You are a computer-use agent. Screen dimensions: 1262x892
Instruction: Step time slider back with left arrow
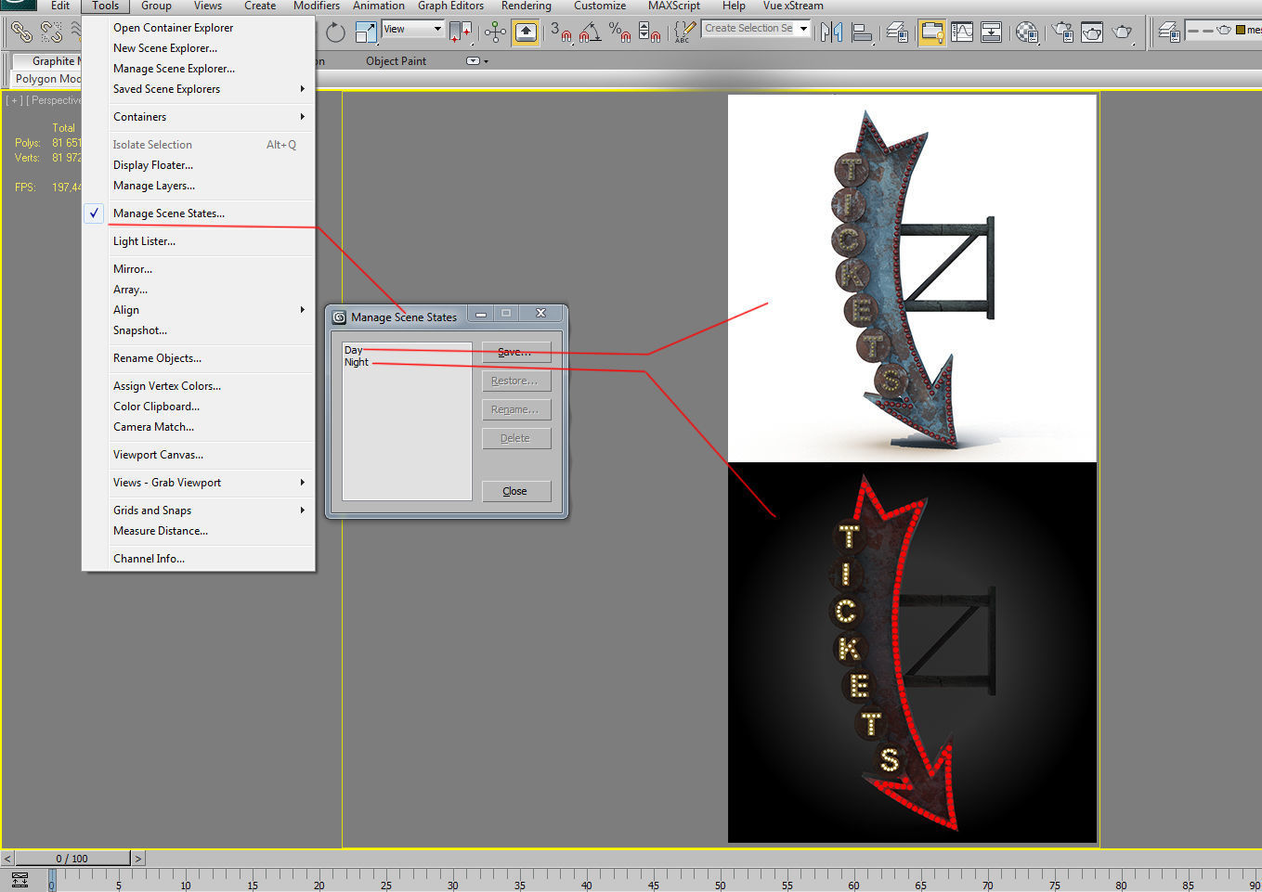pos(7,859)
